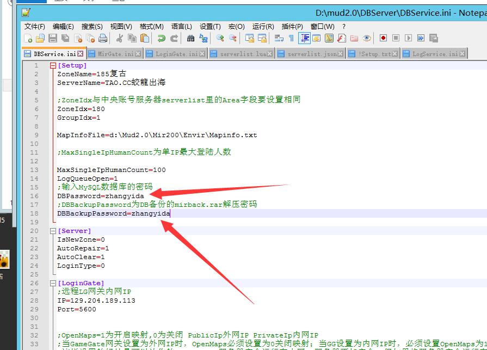Click the Cut scissors icon
Viewport: 487px width, 350px height.
(x=119, y=38)
